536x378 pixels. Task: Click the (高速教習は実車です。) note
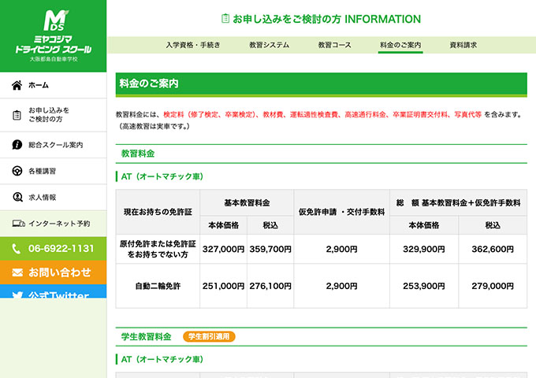153,126
